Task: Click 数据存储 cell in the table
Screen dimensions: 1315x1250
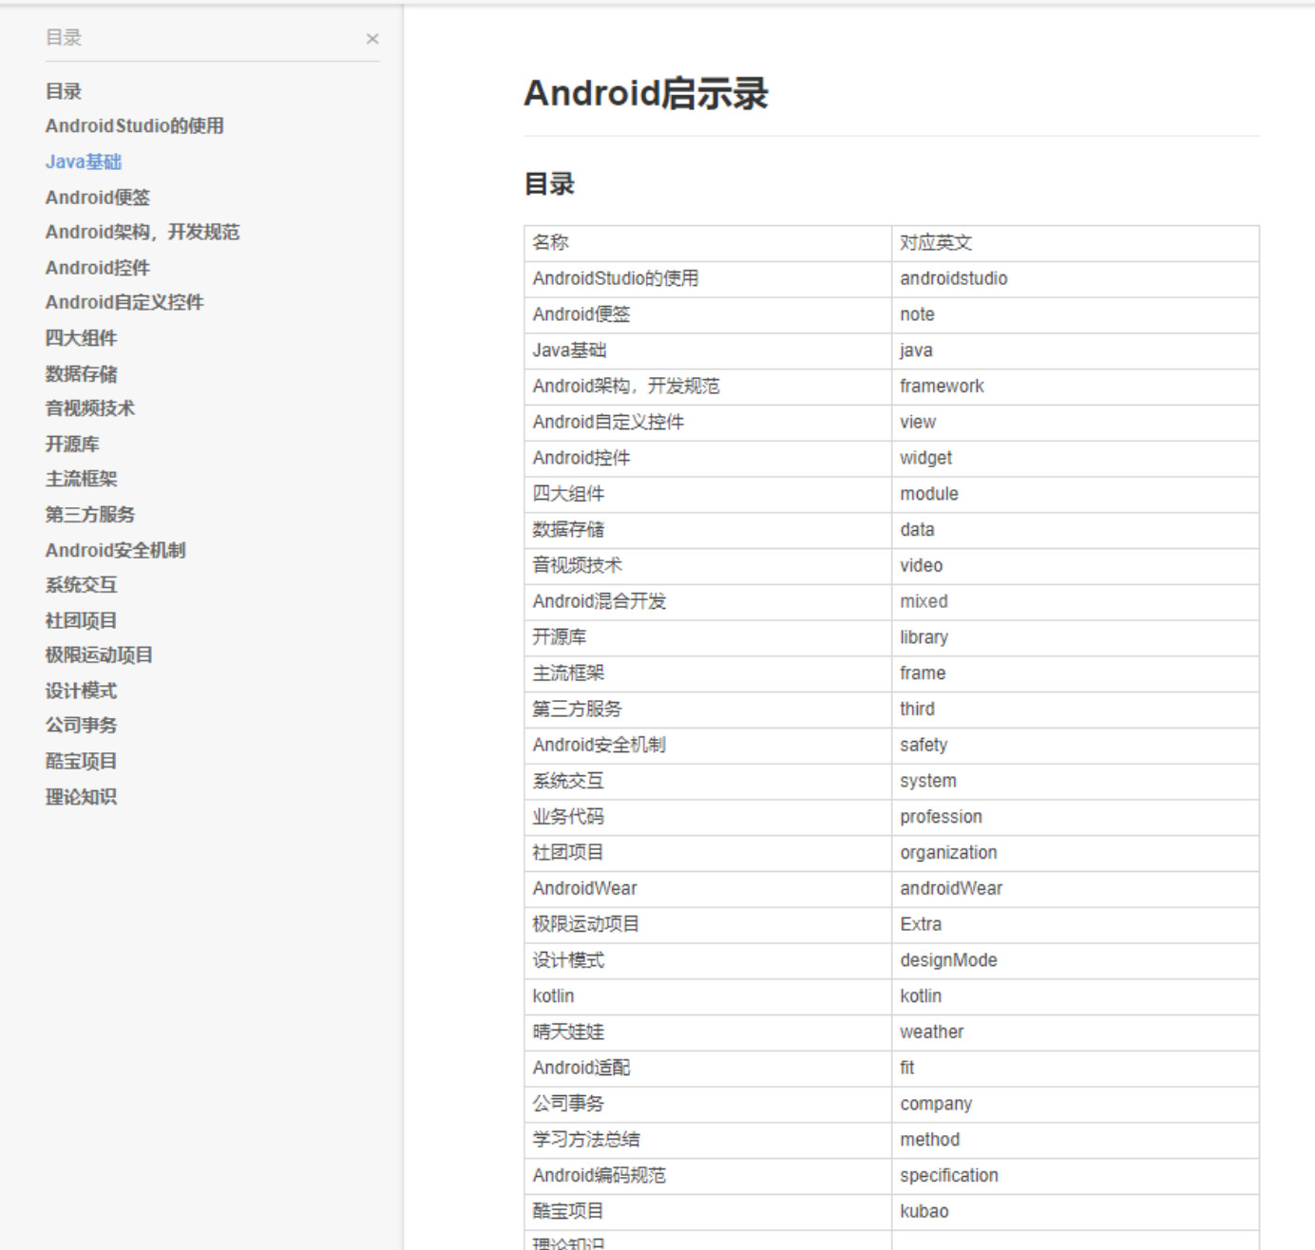Action: pos(708,530)
